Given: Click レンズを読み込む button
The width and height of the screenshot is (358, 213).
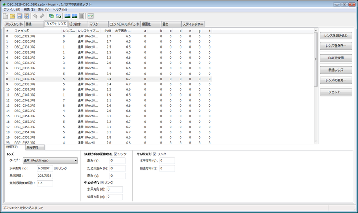Looking at the screenshot, I should click(336, 36).
